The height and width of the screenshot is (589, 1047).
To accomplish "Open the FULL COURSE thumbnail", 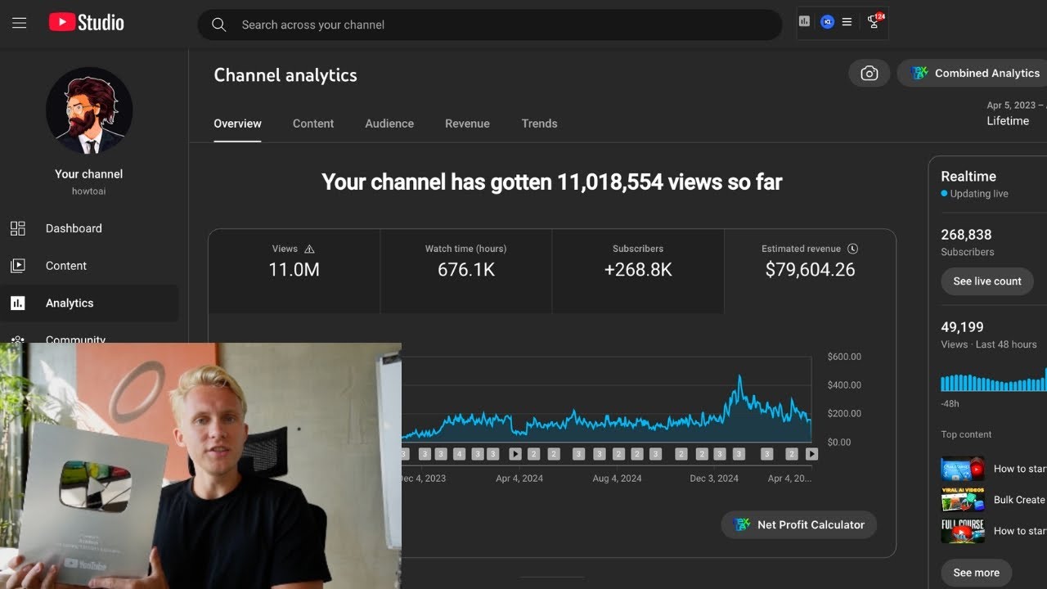I will [963, 531].
